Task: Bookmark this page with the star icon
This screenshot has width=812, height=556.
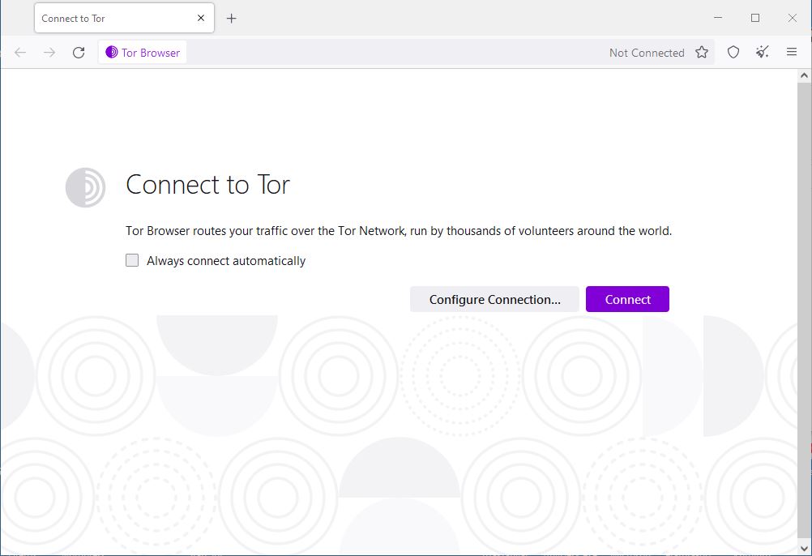Action: (702, 53)
